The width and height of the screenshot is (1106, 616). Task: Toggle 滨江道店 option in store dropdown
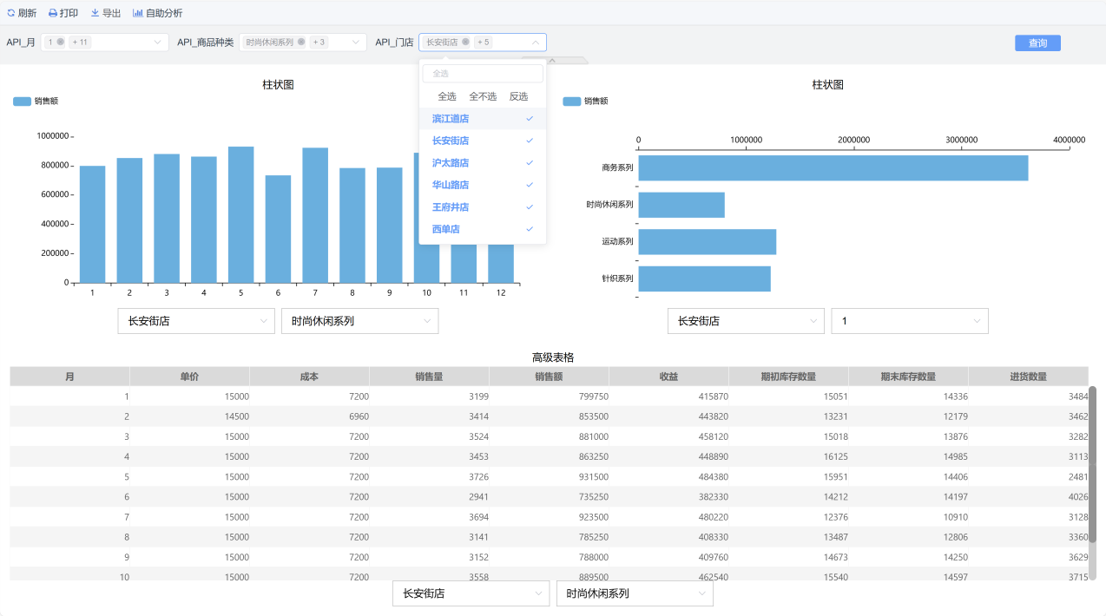pos(483,119)
